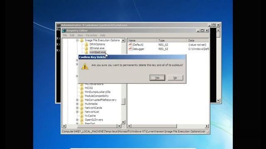Close the cmd.exe Administrator window
Viewport: 266px width, 149px height.
tap(218, 25)
